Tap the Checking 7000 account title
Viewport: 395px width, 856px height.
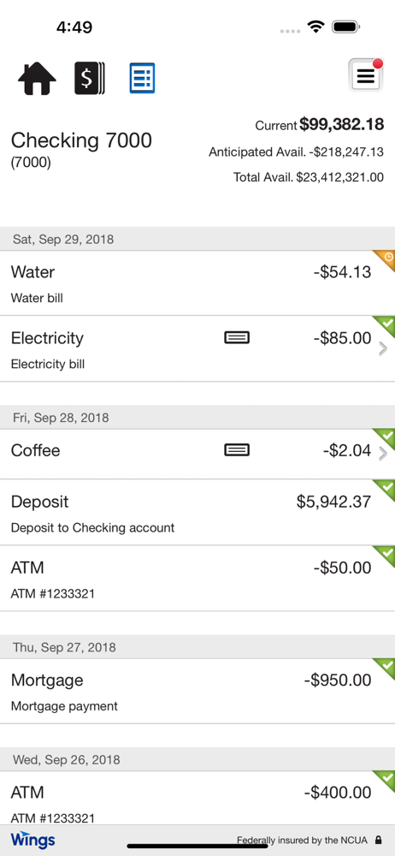[81, 141]
